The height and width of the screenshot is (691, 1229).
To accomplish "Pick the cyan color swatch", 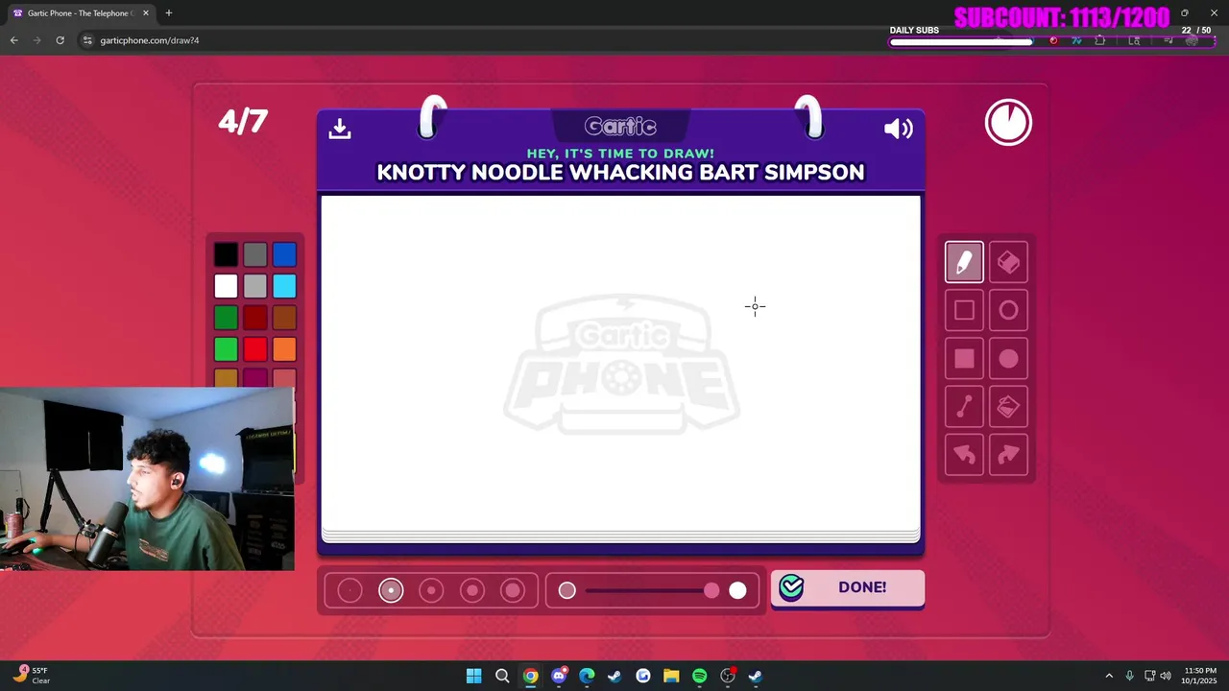I will 284,286.
